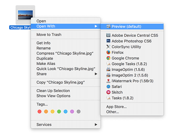
Task: Open the Tags… entry
Action: point(66,104)
